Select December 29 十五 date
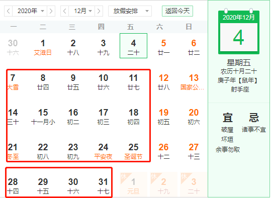Viewport: 271px width, 198px height. coord(43,186)
